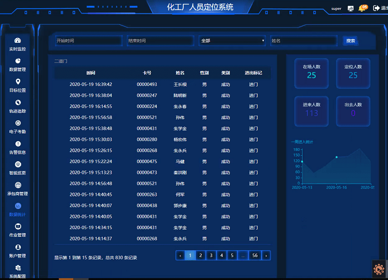Click the notification bell with badge 05
Viewport: 388px width, 280px height.
[362, 8]
